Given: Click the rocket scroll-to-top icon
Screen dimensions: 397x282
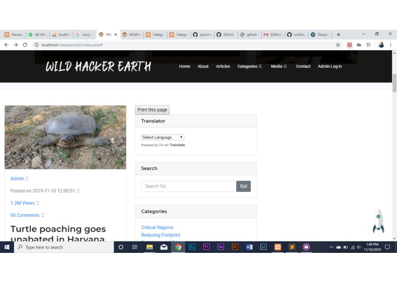Looking at the screenshot, I should pos(378,221).
